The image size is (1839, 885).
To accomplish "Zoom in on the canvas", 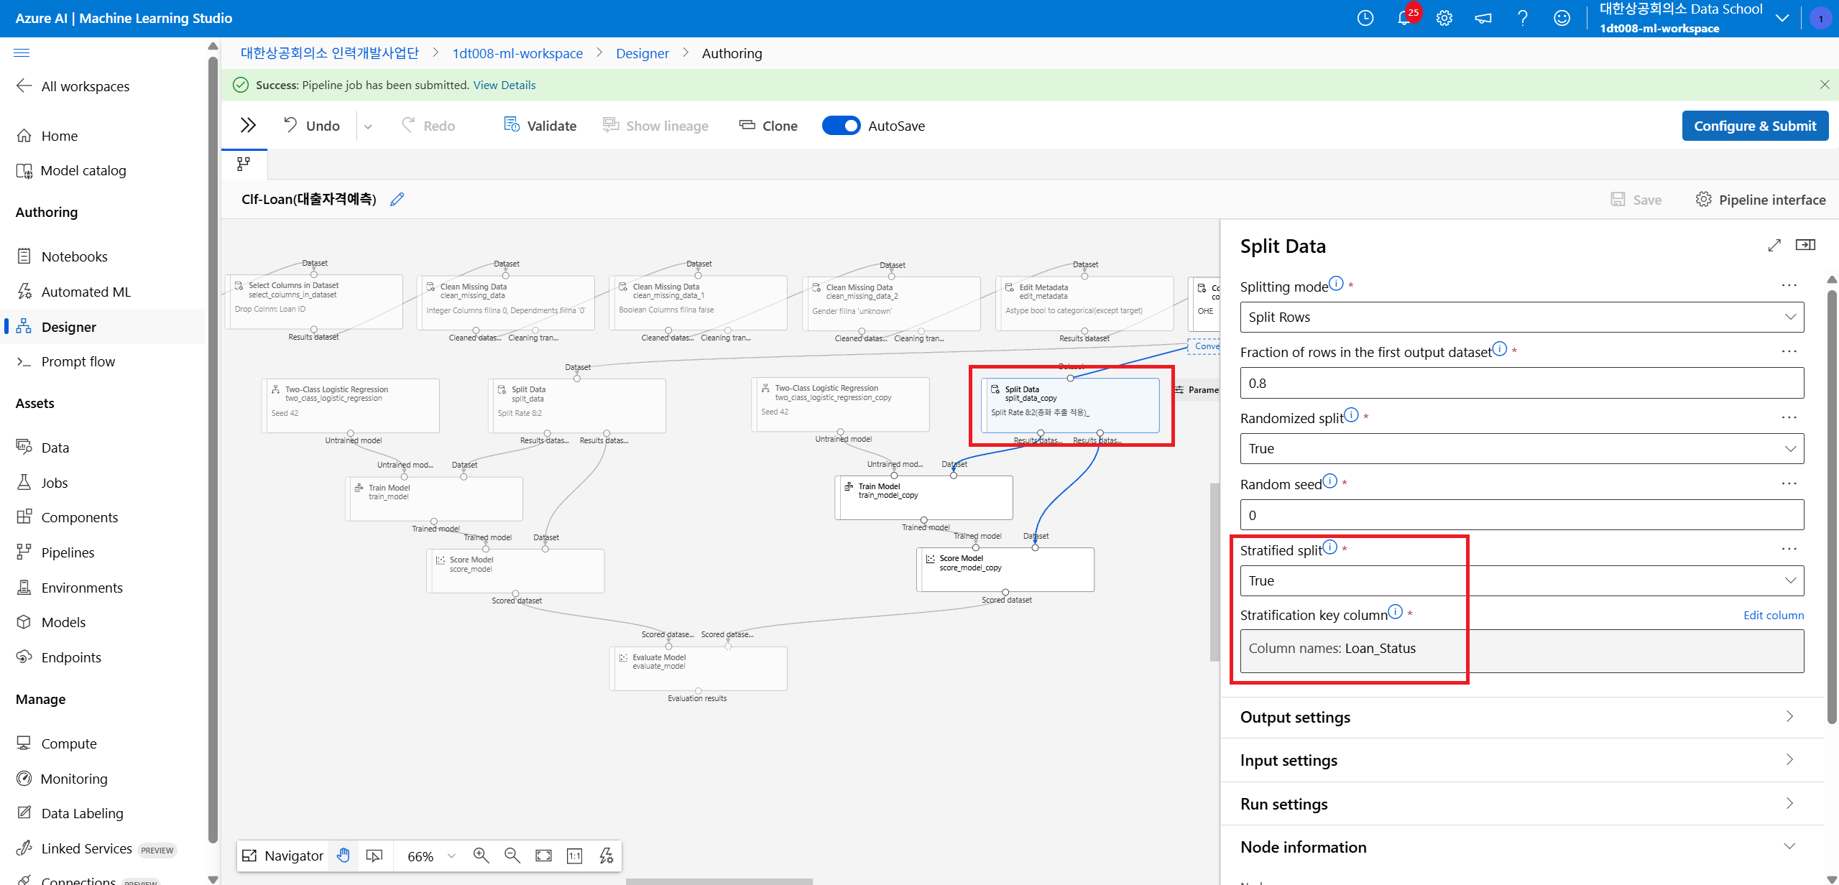I will 481,856.
